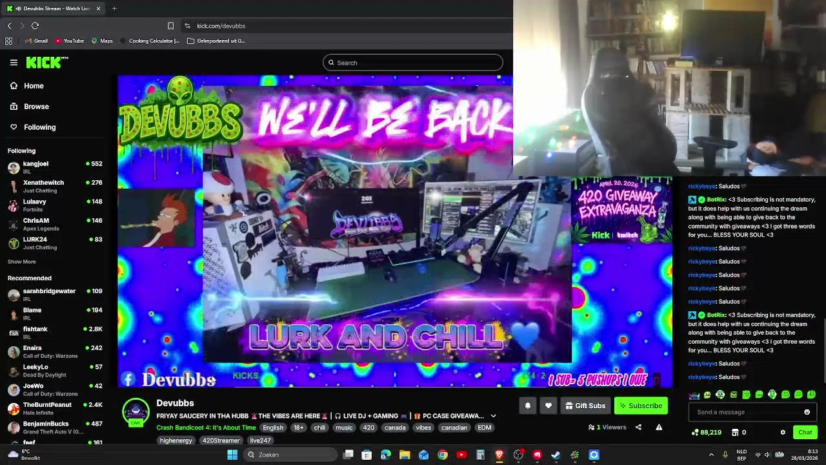The width and height of the screenshot is (826, 465).
Task: Open Blame's recommended channel
Action: point(55,313)
